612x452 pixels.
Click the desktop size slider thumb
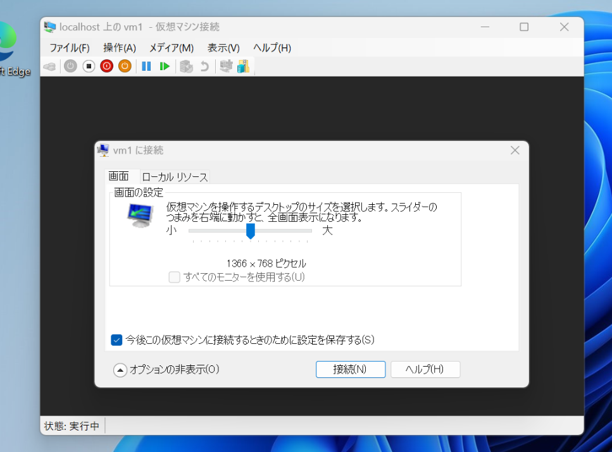[251, 231]
